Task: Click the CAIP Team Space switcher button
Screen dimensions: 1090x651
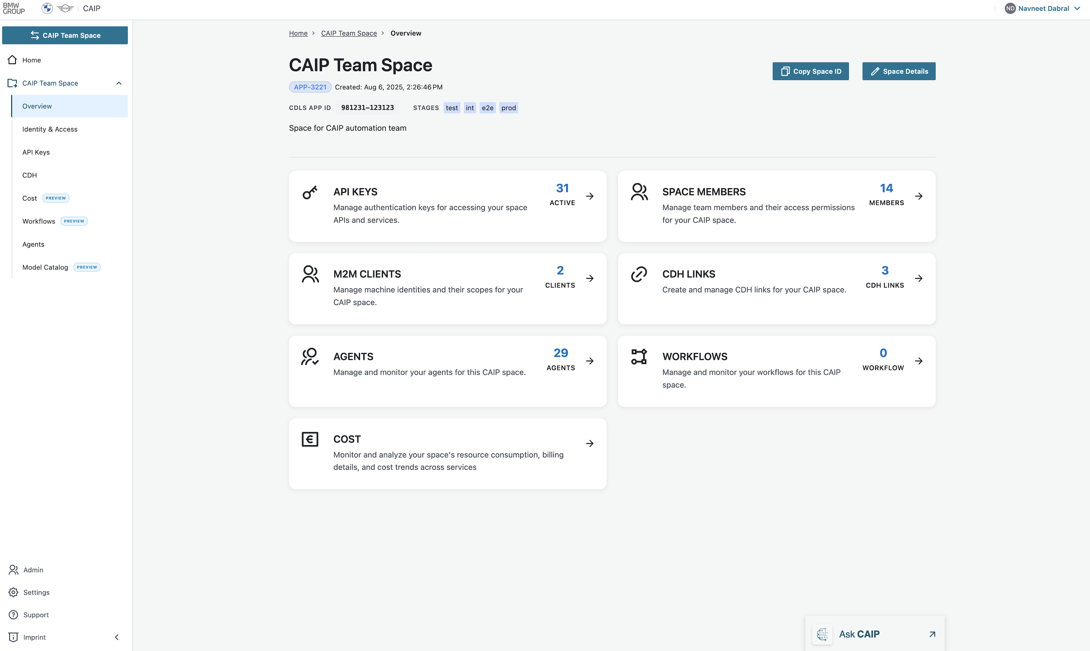Action: pos(65,35)
